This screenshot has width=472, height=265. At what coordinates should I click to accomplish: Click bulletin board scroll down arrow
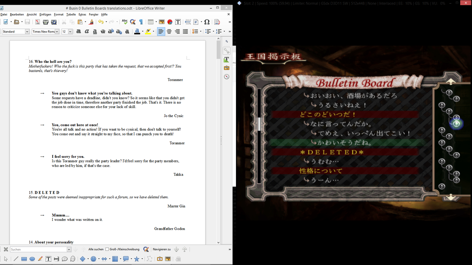[451, 198]
